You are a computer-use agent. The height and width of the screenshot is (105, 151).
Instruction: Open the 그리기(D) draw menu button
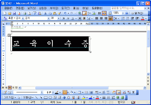10,98
